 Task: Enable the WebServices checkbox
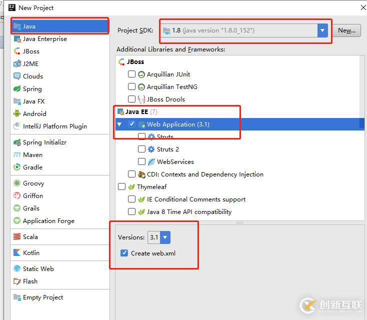click(141, 161)
